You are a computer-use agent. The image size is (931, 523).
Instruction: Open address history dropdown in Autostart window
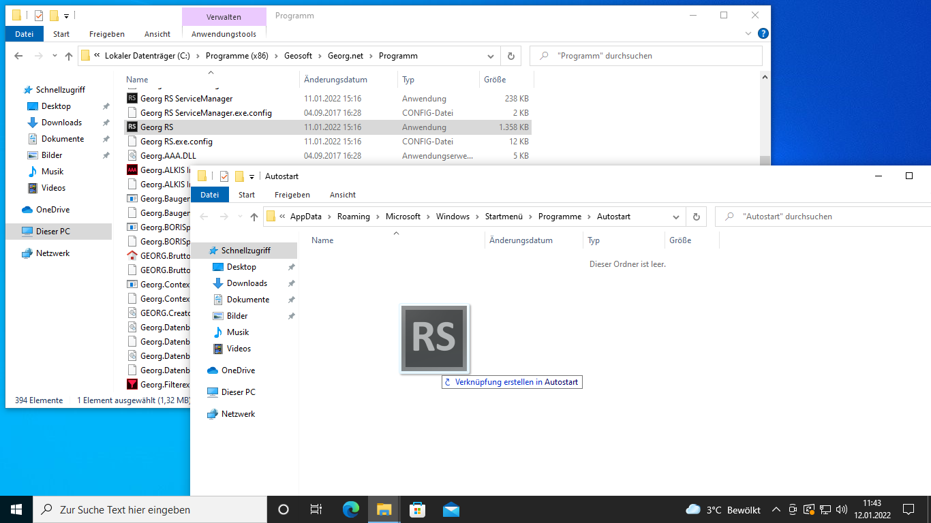tap(676, 217)
